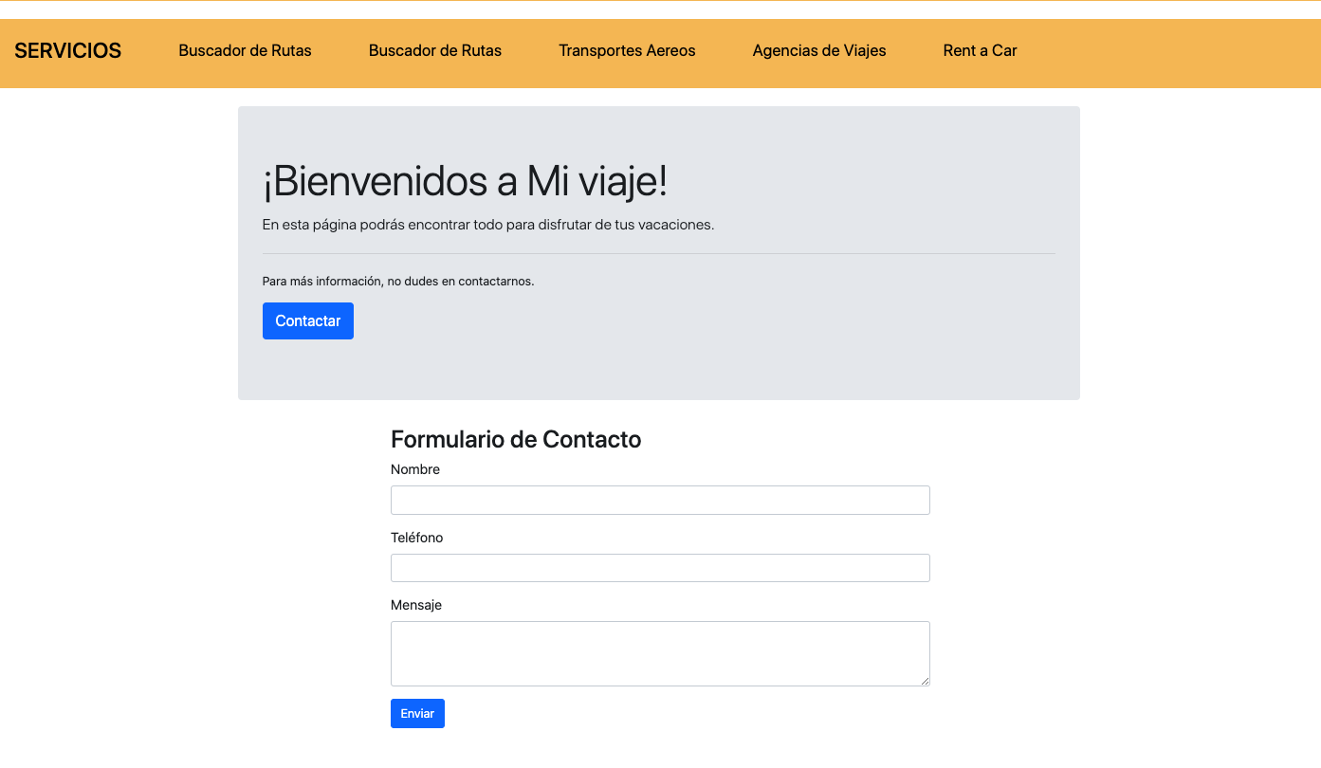Click the Nombre field label
The height and width of the screenshot is (768, 1321).
click(x=415, y=469)
